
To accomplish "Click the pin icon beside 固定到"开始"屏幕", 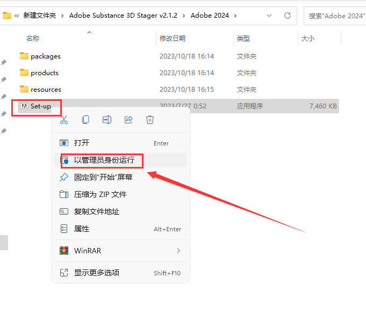I will 64,178.
